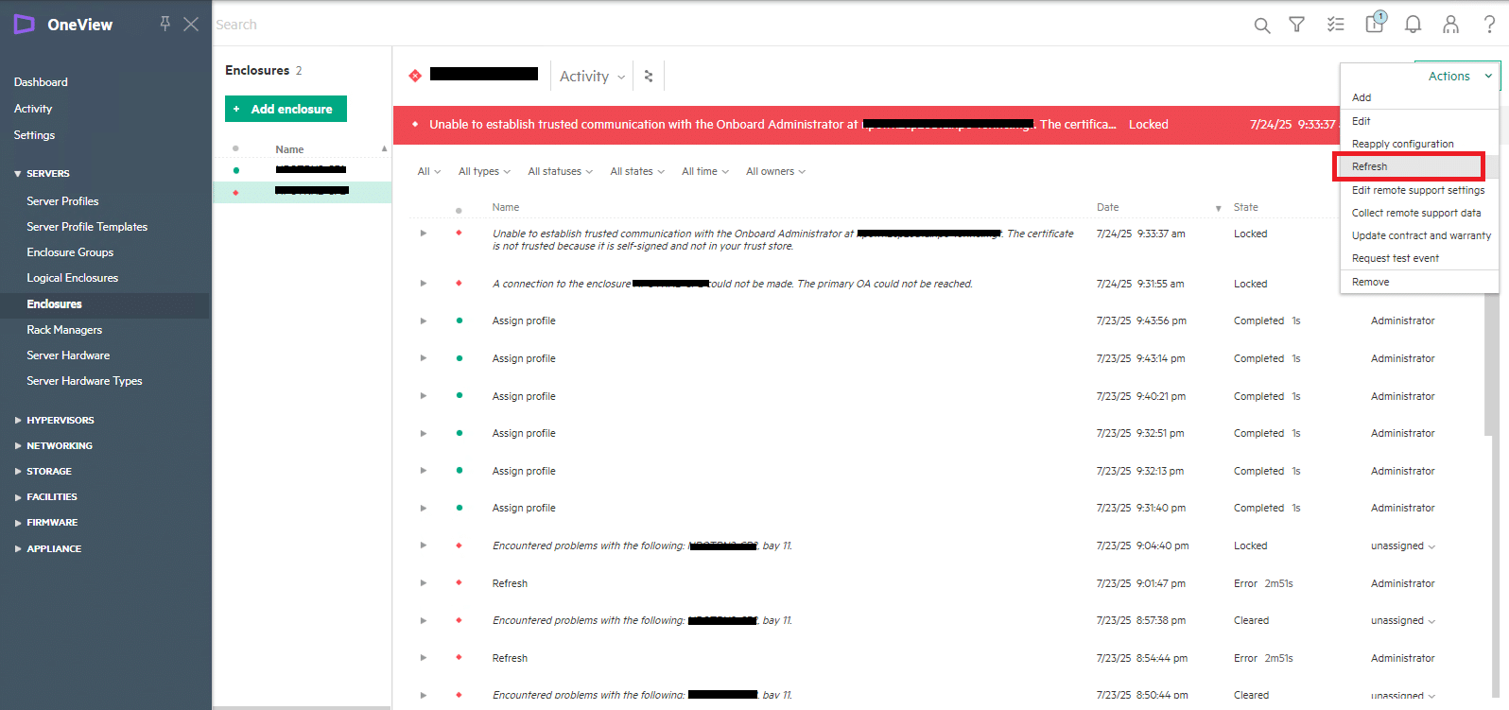
Task: Open Dashboard from the menu
Action: [41, 82]
